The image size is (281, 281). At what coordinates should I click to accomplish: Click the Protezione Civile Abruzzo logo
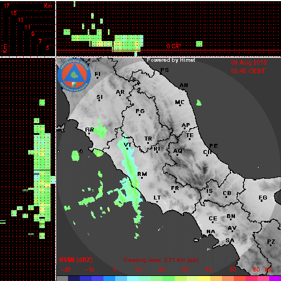click(74, 75)
